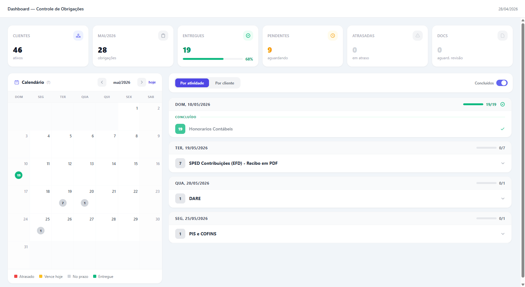Click gray badge 1 on day 20
This screenshot has height=287, width=525.
85,203
